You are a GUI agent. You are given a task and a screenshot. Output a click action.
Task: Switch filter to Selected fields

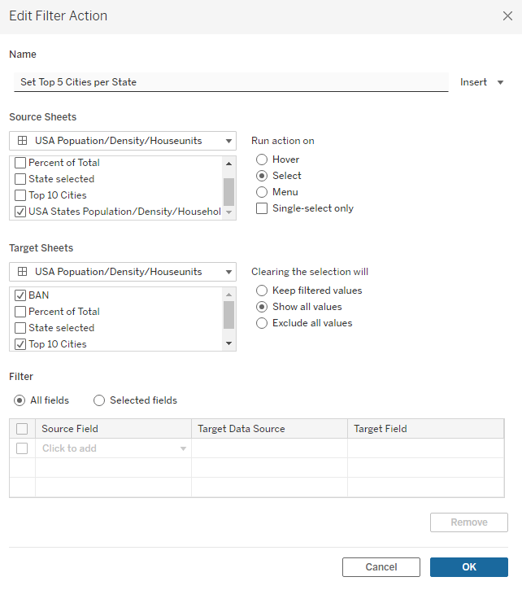tap(99, 400)
